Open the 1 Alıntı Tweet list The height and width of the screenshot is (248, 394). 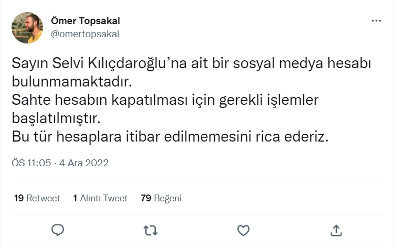point(100,198)
